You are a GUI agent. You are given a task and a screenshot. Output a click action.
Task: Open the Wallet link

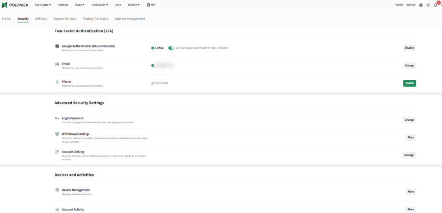399,5
